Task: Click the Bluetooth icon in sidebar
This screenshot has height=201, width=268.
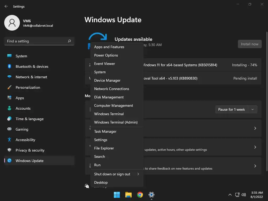Action: 9,66
